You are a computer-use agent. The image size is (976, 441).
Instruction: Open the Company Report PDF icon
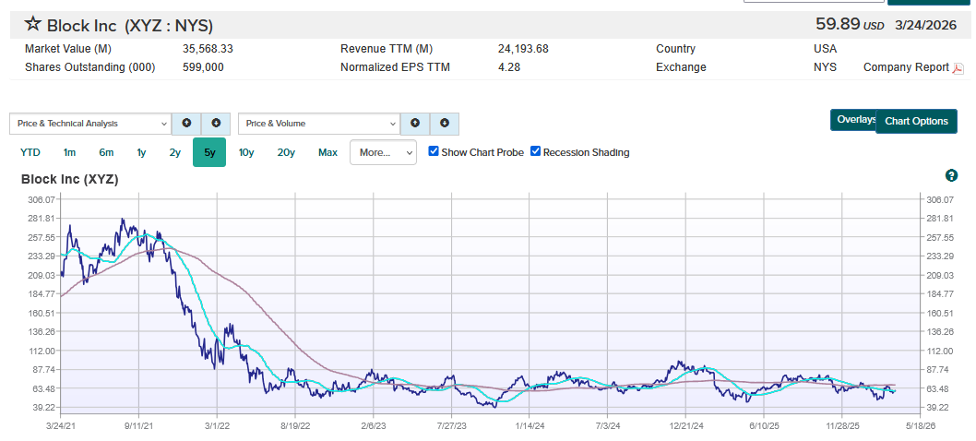click(x=958, y=68)
